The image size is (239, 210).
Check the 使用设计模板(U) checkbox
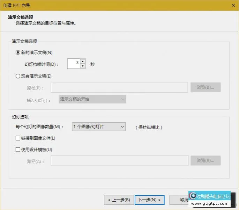18,150
